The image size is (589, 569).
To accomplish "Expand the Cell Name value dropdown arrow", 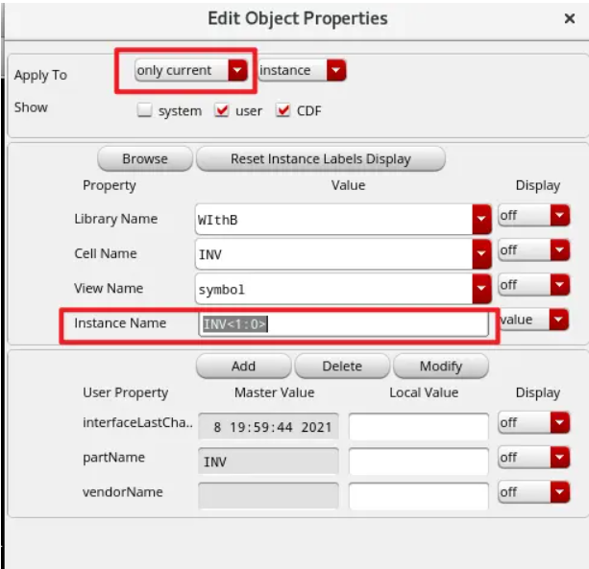I will (481, 254).
